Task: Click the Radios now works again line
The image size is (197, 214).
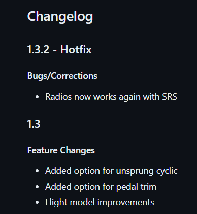Action: 111,97
